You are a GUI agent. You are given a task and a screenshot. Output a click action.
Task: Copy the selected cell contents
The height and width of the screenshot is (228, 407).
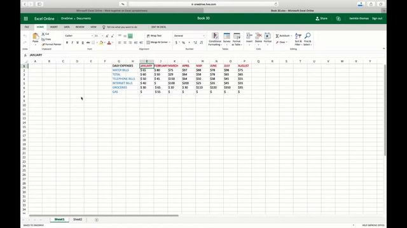click(x=46, y=39)
